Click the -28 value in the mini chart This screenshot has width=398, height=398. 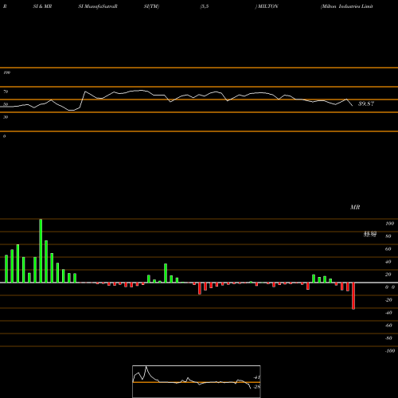click(257, 387)
